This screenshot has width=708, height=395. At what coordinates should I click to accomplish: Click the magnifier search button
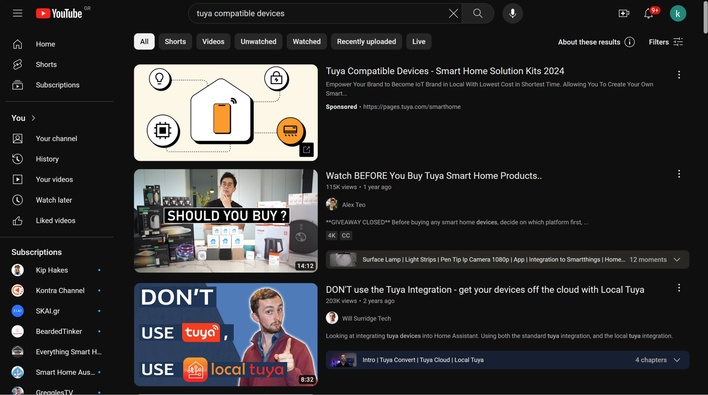(478, 13)
